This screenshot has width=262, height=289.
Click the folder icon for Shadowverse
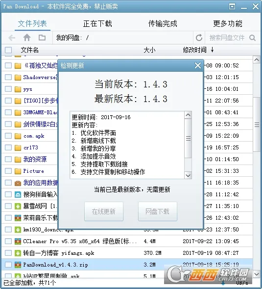[18, 78]
